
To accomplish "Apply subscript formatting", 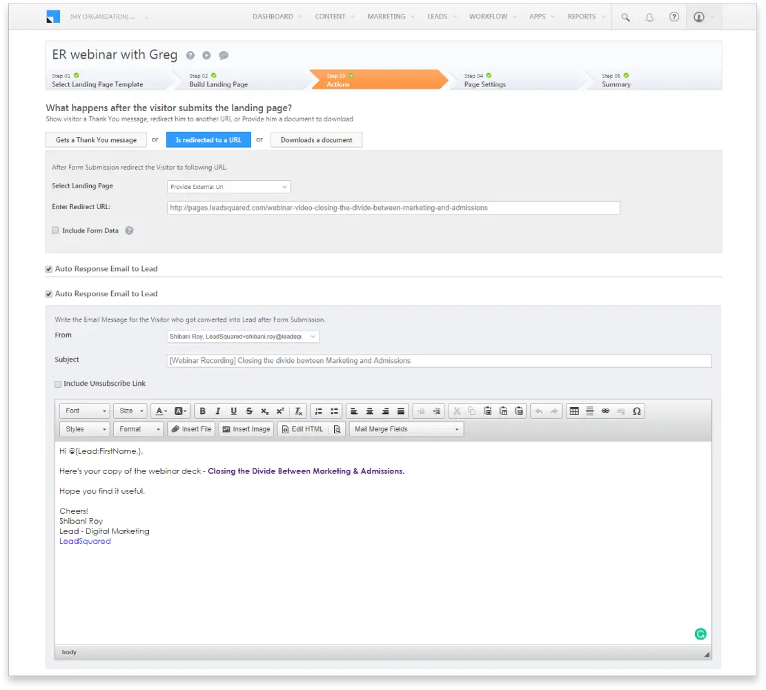I will pyautogui.click(x=265, y=411).
